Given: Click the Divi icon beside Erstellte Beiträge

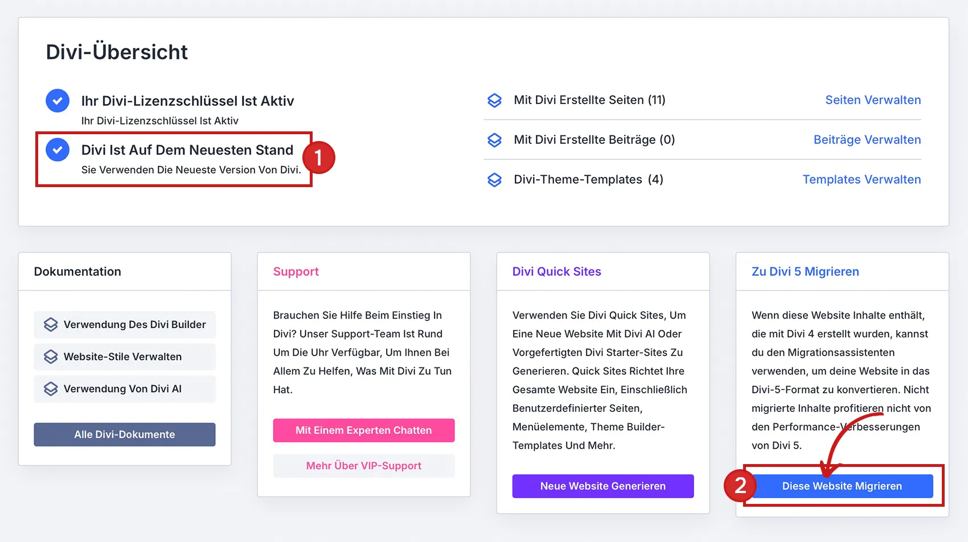Looking at the screenshot, I should click(x=494, y=140).
